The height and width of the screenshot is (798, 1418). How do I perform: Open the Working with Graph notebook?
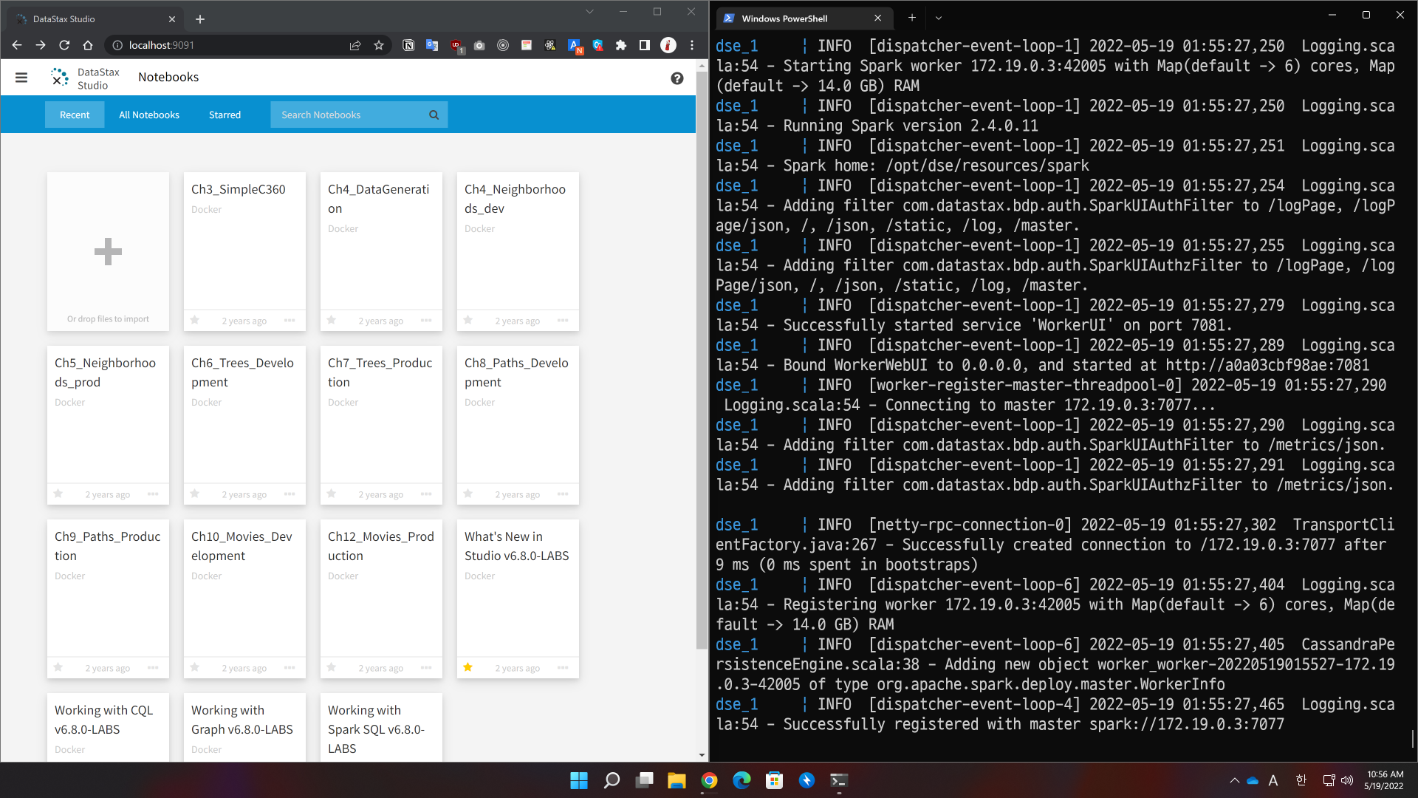tap(244, 727)
